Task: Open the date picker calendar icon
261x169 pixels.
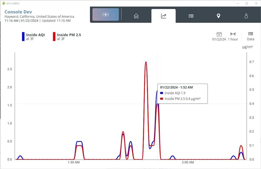Action: (x=219, y=34)
